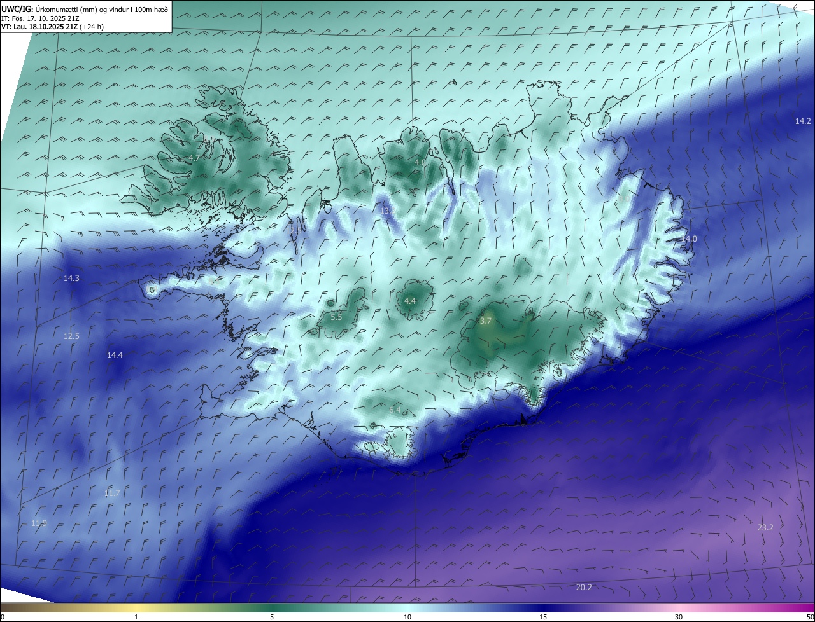Click the 20.2 value near the bottom edge
The width and height of the screenshot is (815, 622).
584,588
